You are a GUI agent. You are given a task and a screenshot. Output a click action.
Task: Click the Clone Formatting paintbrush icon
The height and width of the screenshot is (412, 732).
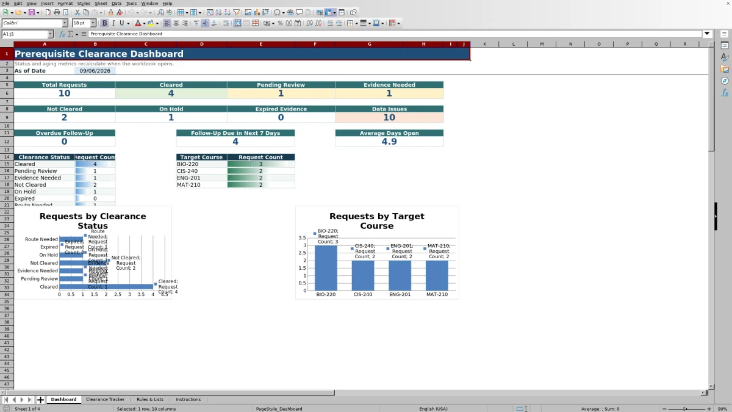[x=110, y=12]
